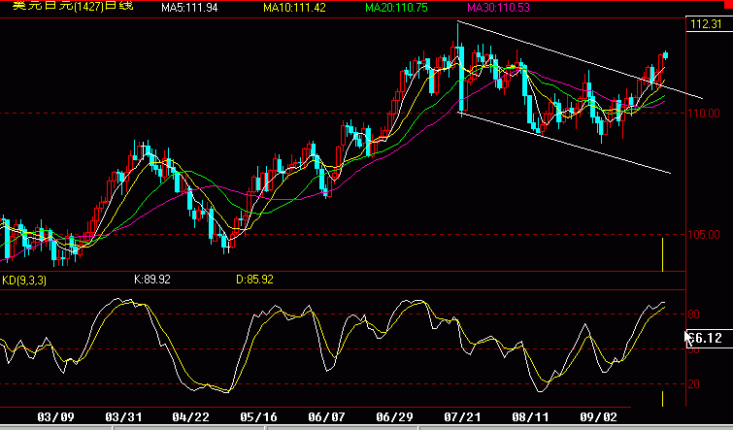
Task: Click the D:85.92 value
Action: 254,280
